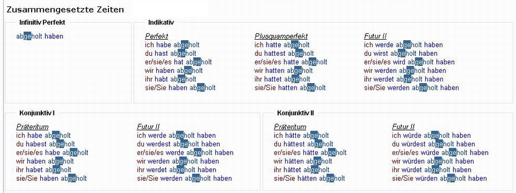This screenshot has width=516, height=193.
Task: Click the line 'du hattest abgeholt'
Action: click(x=284, y=53)
